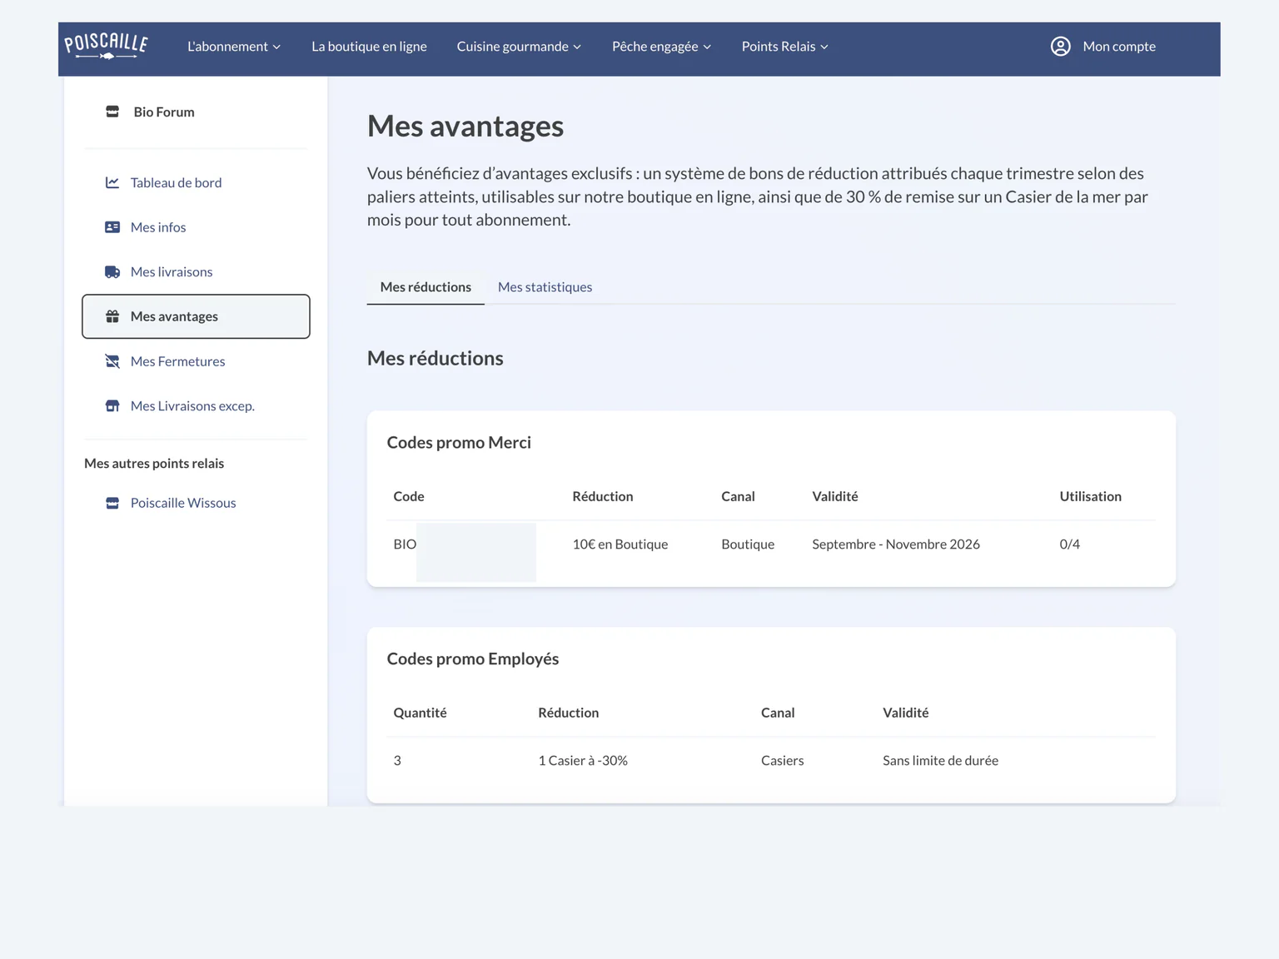Select the Mes réductions tab
The image size is (1279, 959).
(426, 287)
